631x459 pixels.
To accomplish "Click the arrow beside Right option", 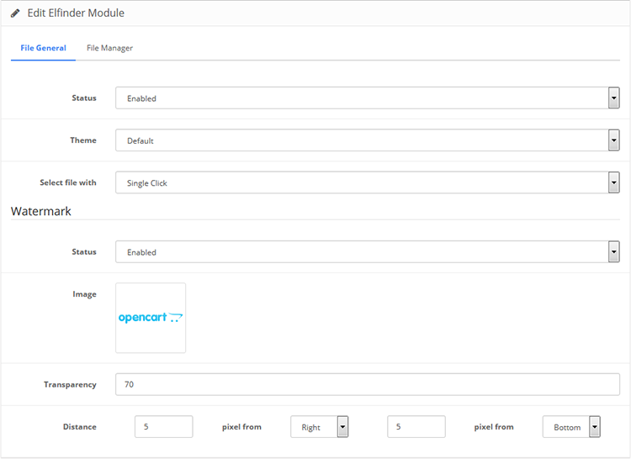I will [342, 427].
